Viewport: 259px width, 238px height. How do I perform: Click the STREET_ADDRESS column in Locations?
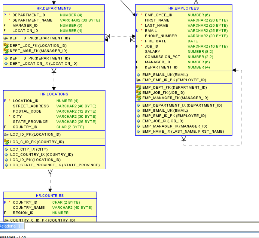pyautogui.click(x=31, y=106)
